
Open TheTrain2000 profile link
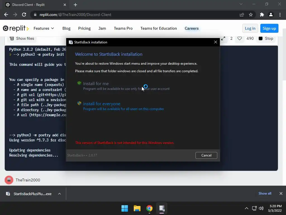point(28,180)
